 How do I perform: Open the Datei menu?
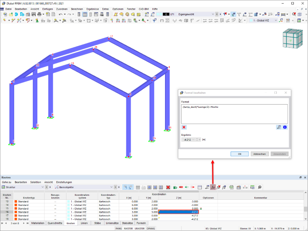pos(8,9)
